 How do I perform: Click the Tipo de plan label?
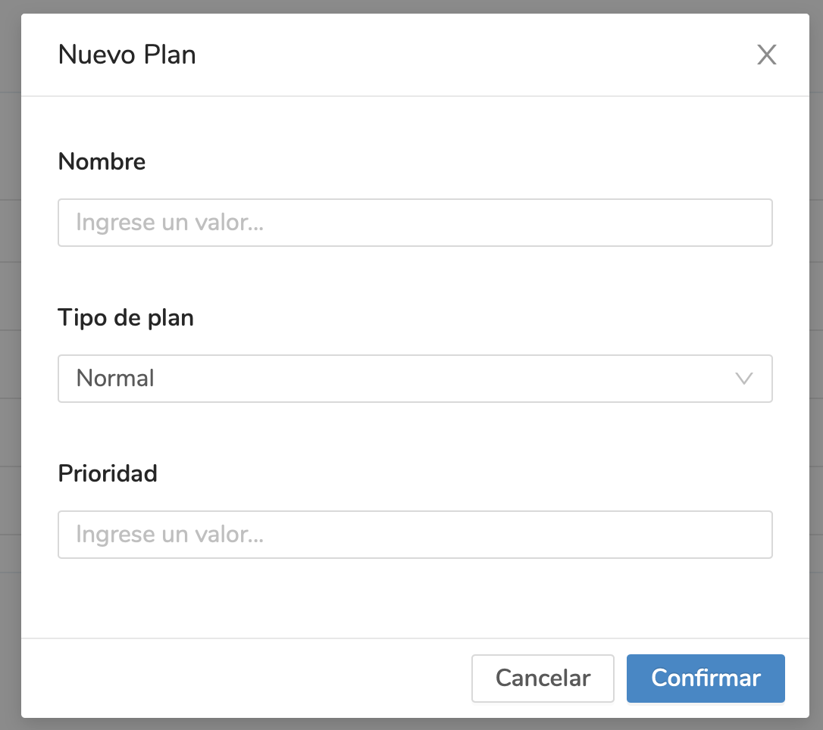[x=126, y=318]
